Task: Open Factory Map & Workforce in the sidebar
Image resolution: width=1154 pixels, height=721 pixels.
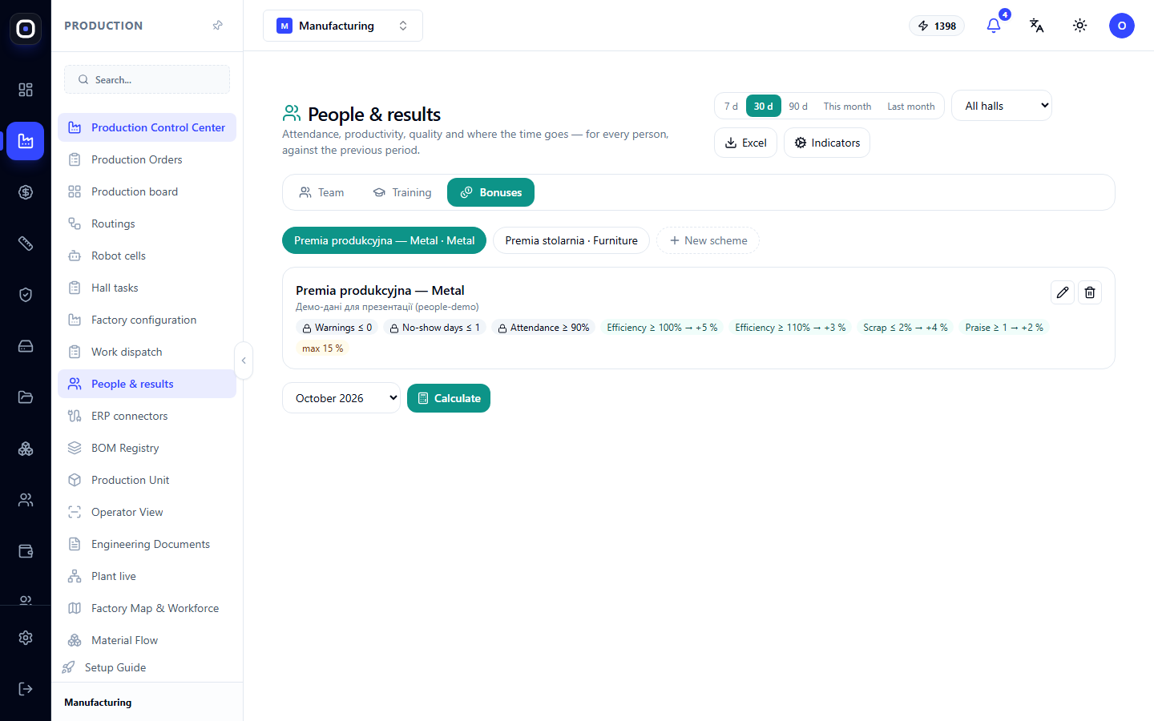Action: pos(147,608)
